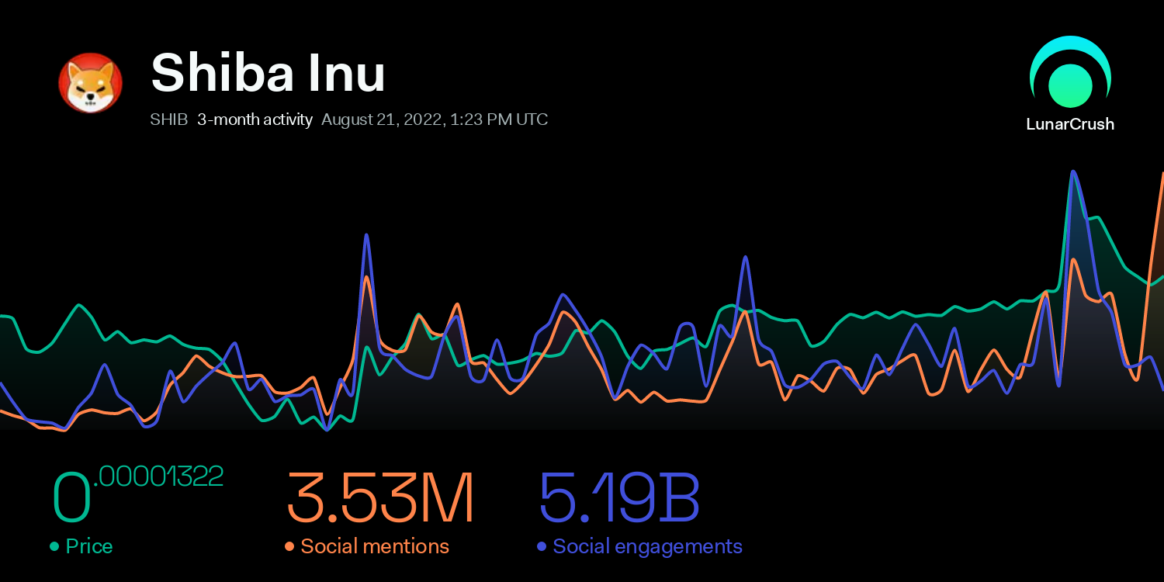
Task: Open the LunarCrush brand name text
Action: [x=1070, y=124]
